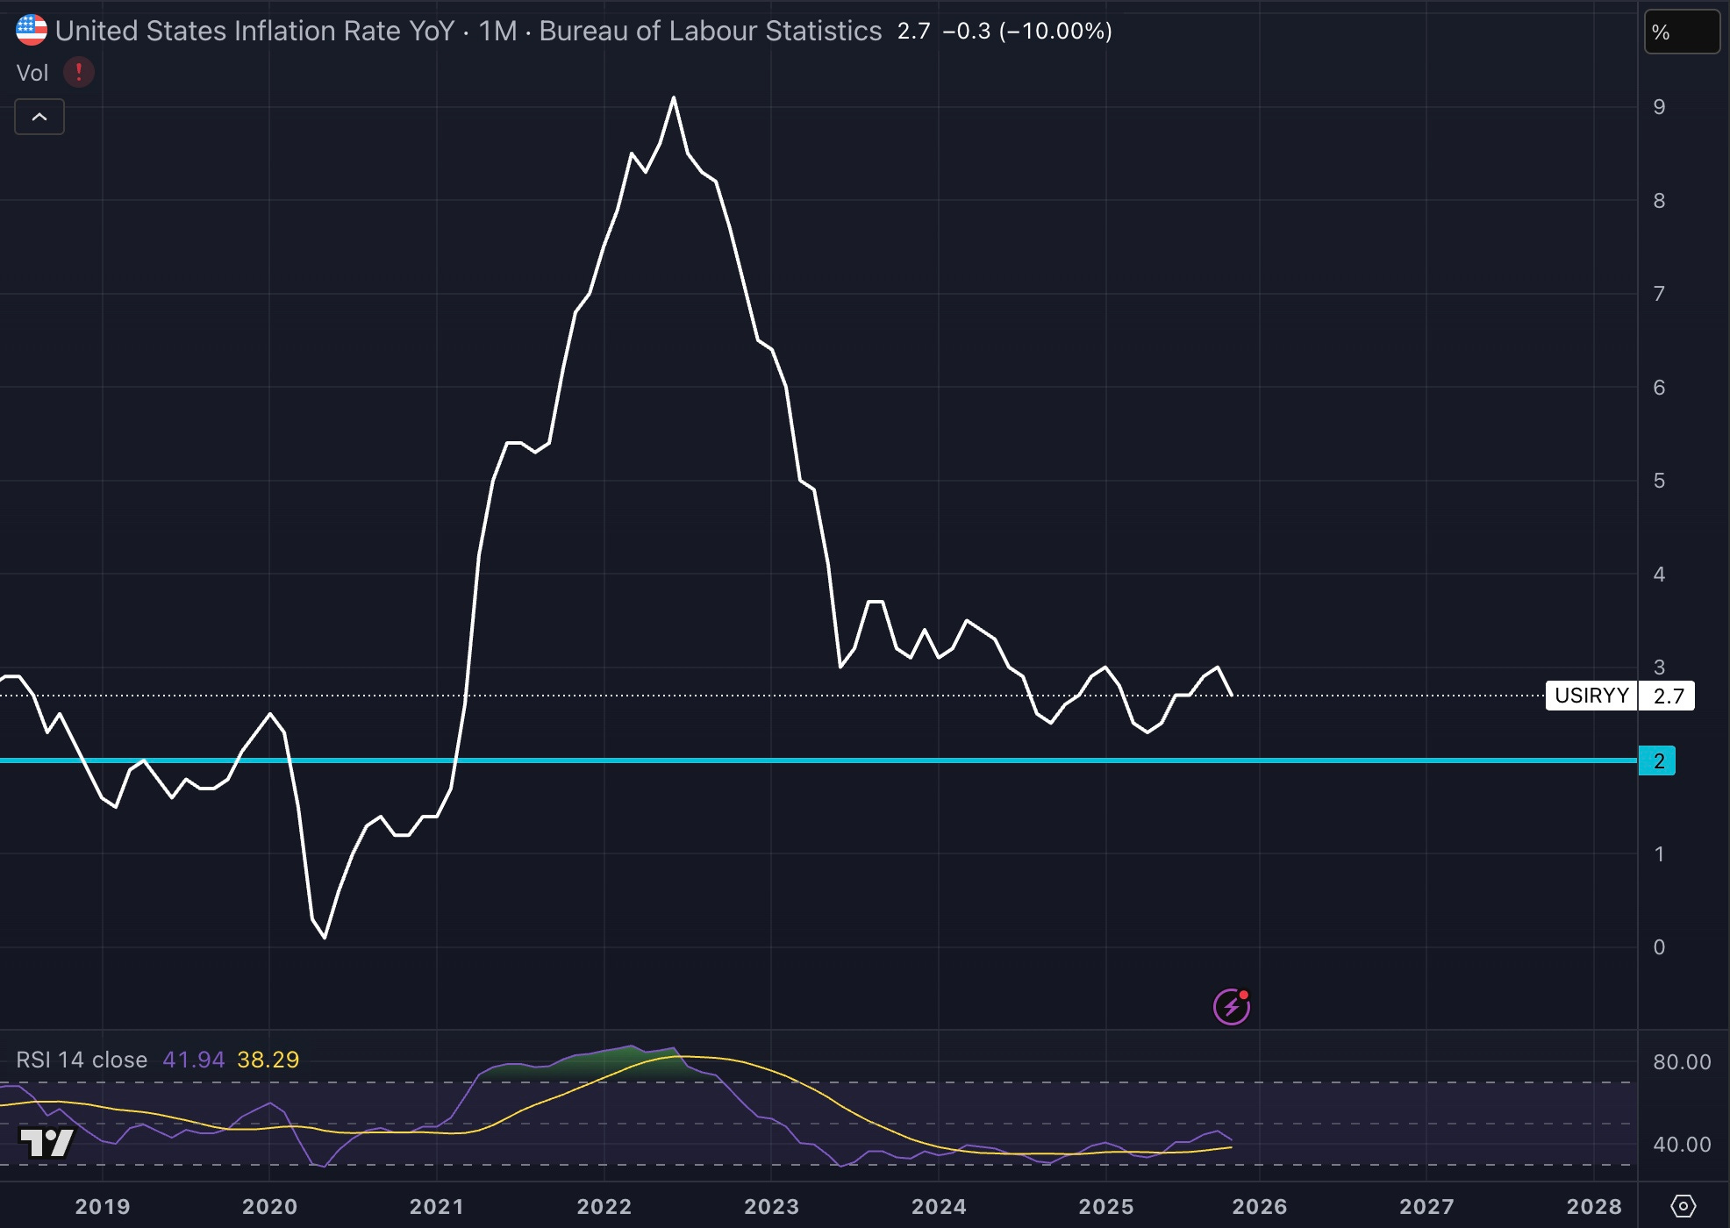Click the current value 2.7 price tag
The image size is (1730, 1228).
tap(1667, 696)
